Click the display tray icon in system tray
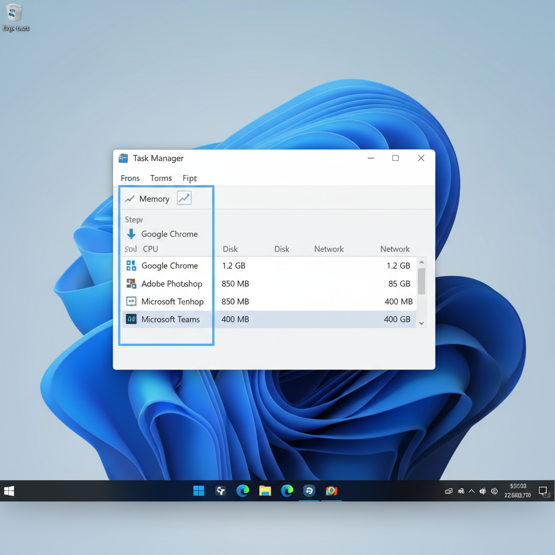 449,491
